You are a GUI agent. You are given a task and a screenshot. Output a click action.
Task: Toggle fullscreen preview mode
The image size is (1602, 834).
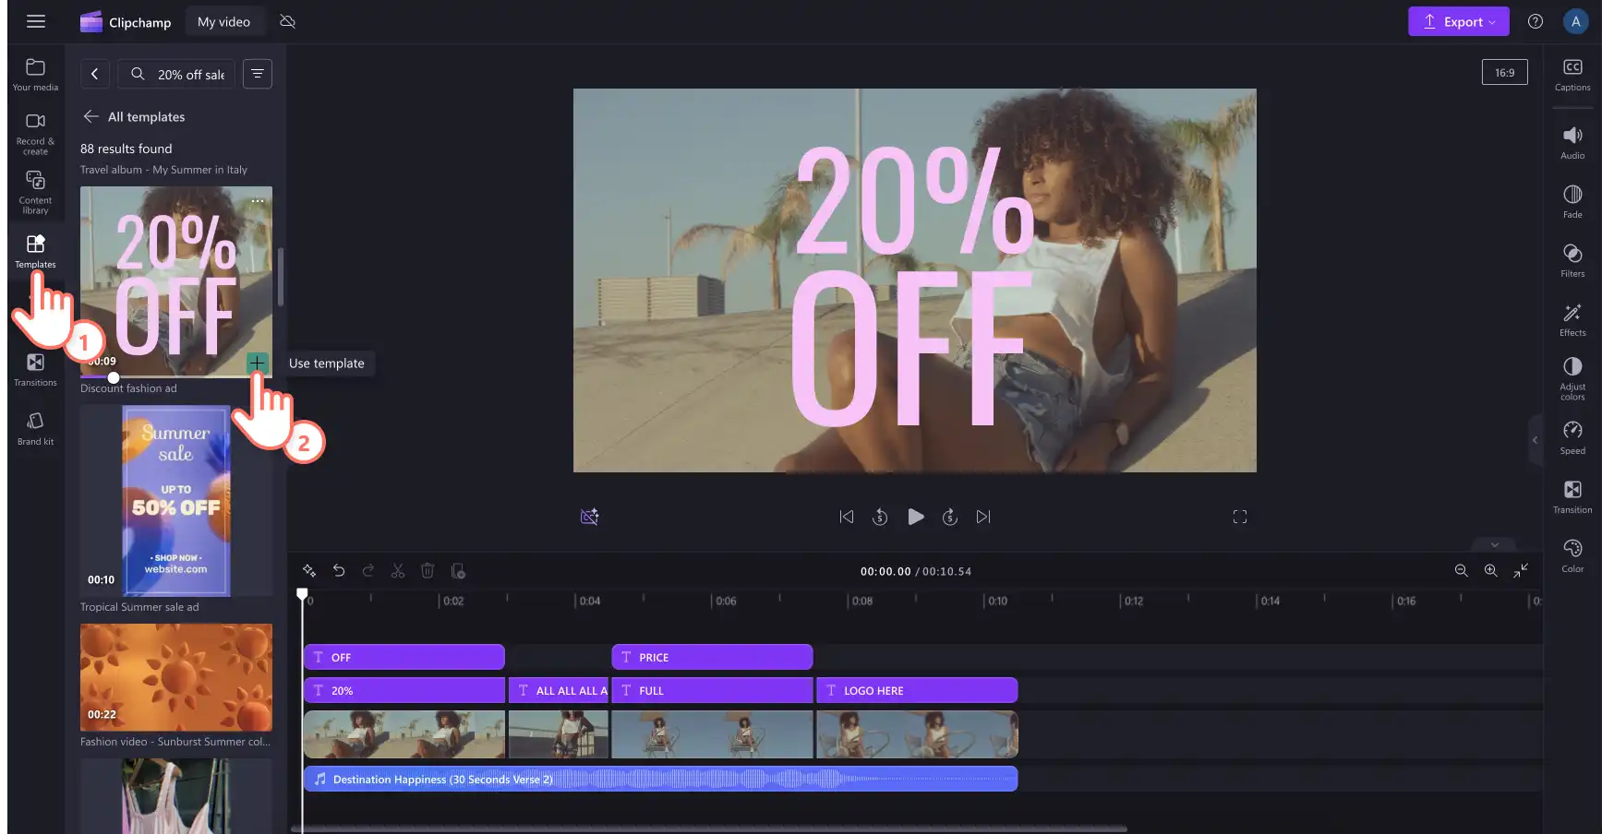point(1240,517)
